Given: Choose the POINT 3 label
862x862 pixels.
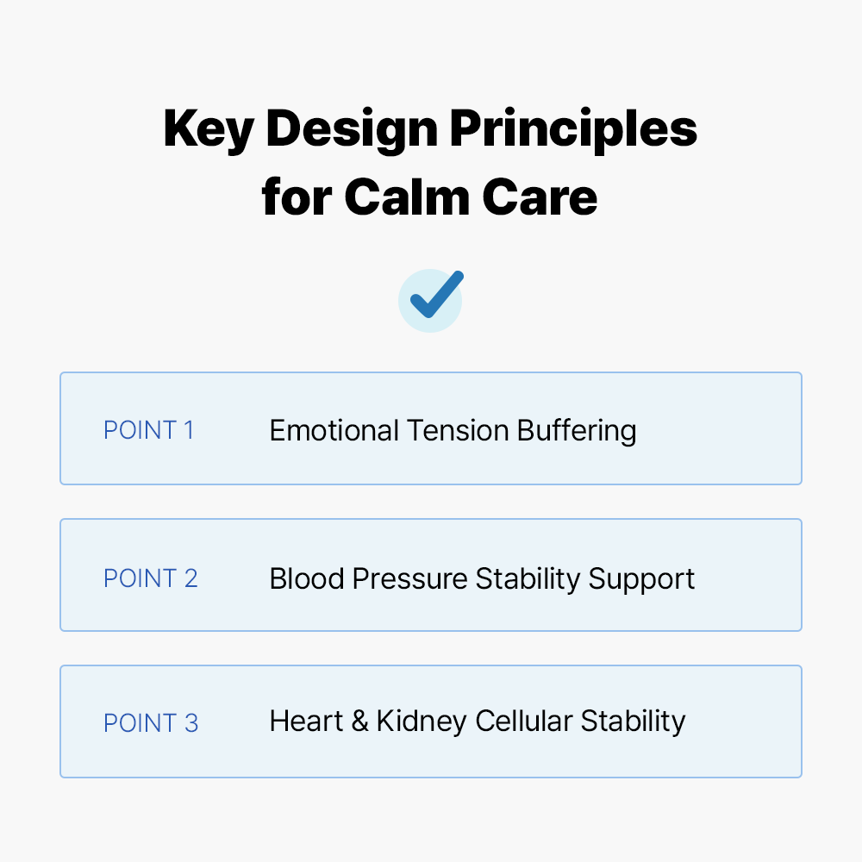Looking at the screenshot, I should coord(150,723).
